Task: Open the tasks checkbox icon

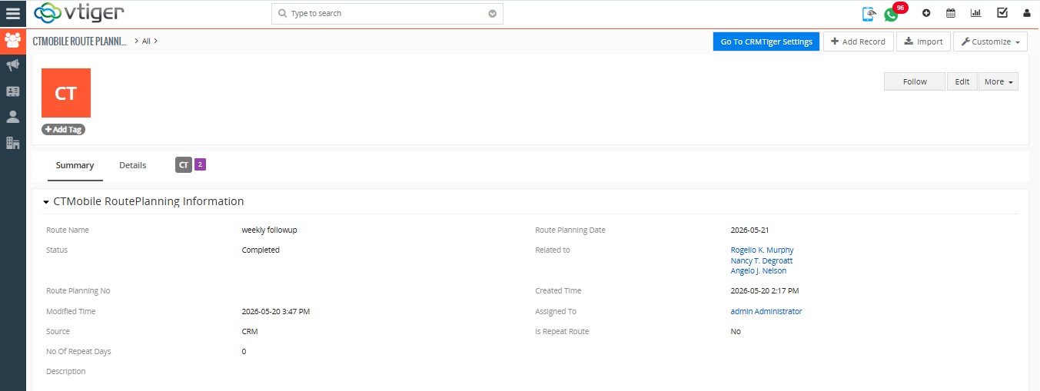Action: tap(1002, 13)
